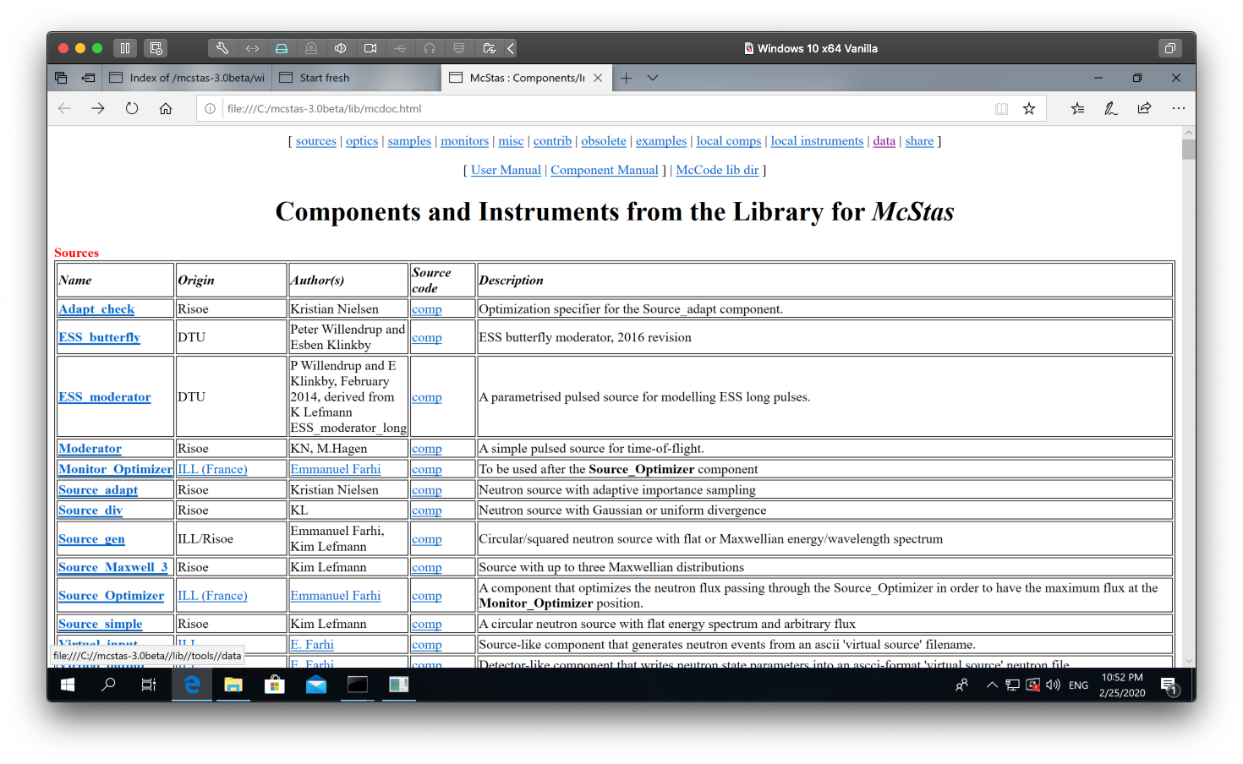Go back using the back arrow
The image size is (1243, 764).
pos(64,108)
